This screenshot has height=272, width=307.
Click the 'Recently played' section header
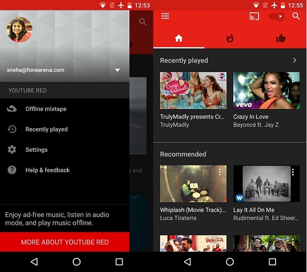tap(184, 60)
